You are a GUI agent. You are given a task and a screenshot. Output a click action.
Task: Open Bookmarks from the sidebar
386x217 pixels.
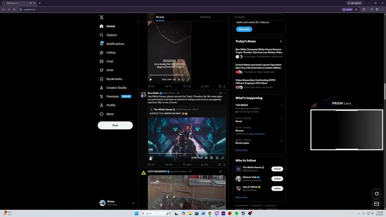(x=111, y=79)
